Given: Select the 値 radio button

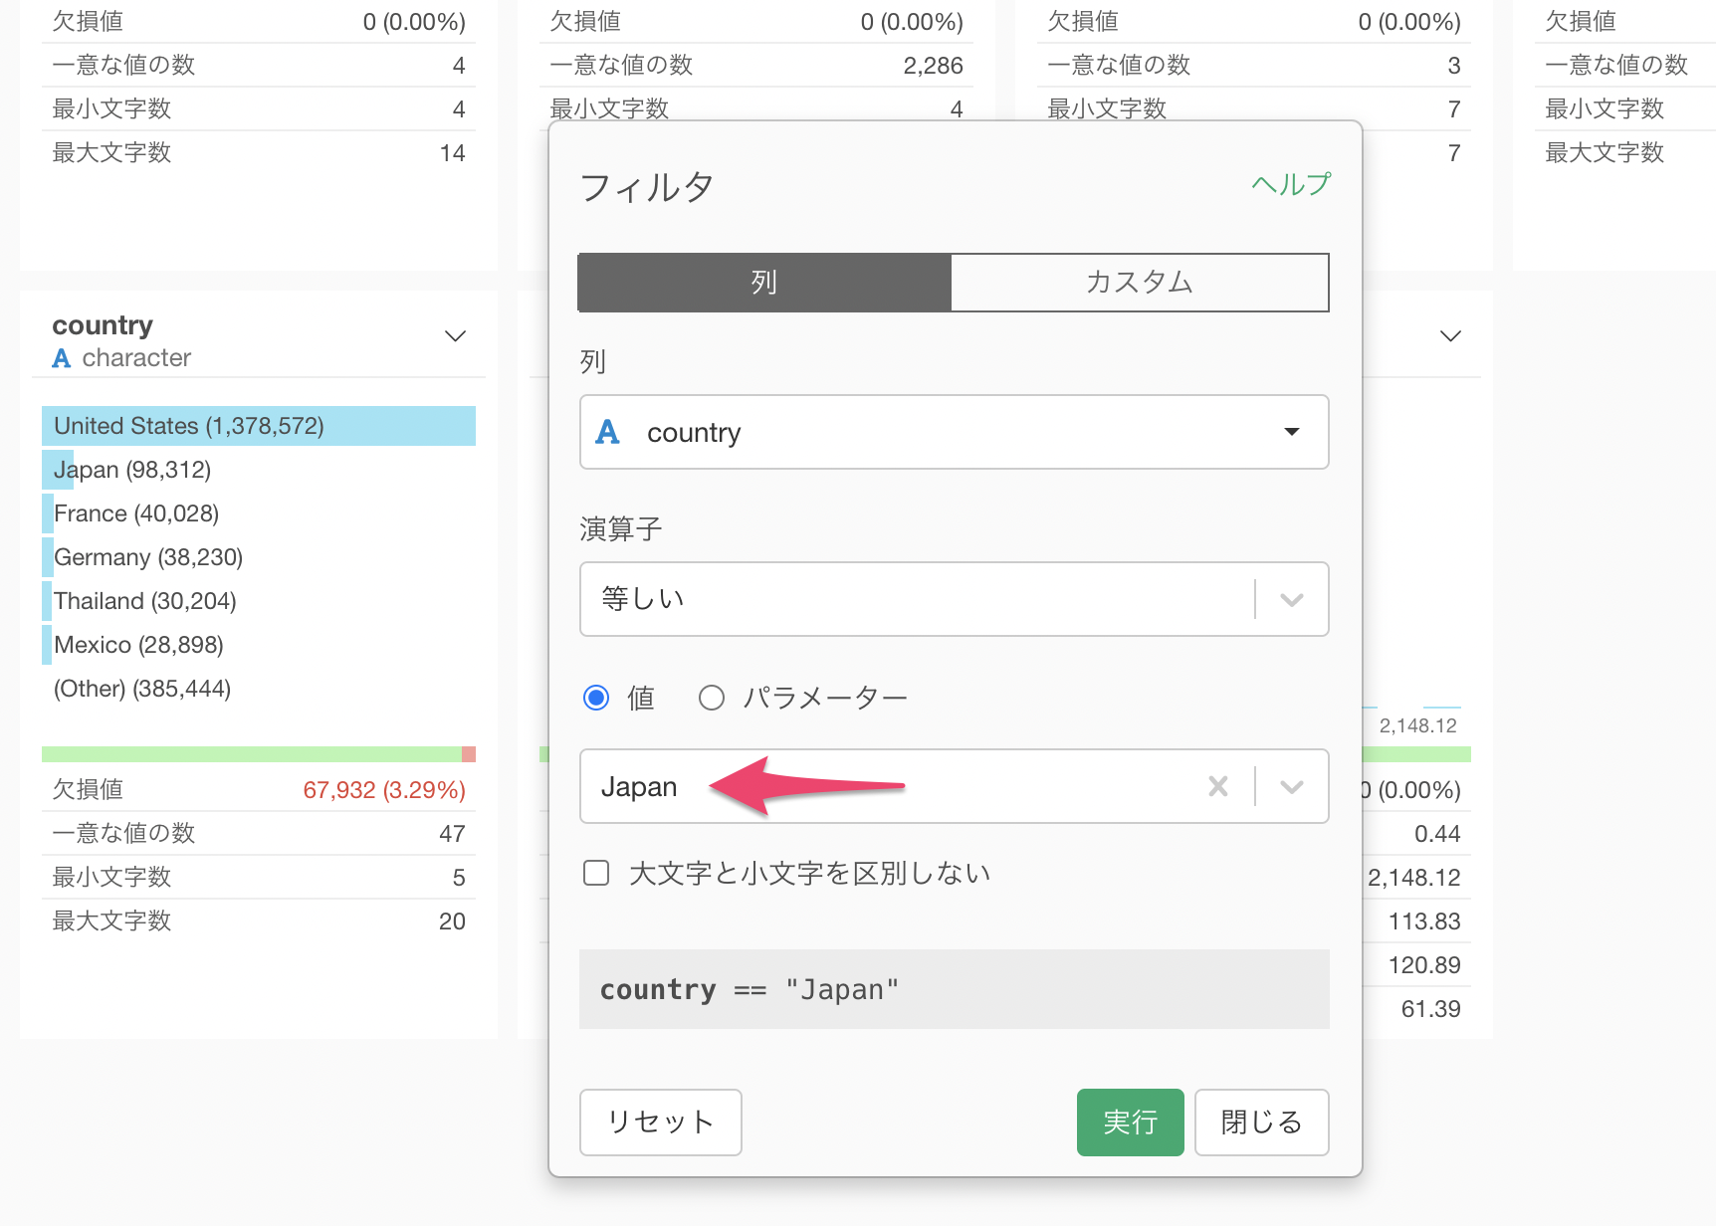Looking at the screenshot, I should tap(596, 698).
